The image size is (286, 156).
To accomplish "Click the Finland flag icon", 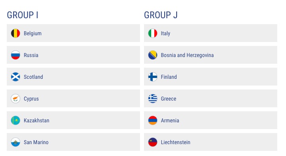I will (153, 77).
